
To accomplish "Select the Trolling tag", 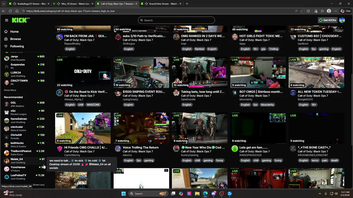I will coord(273,49).
